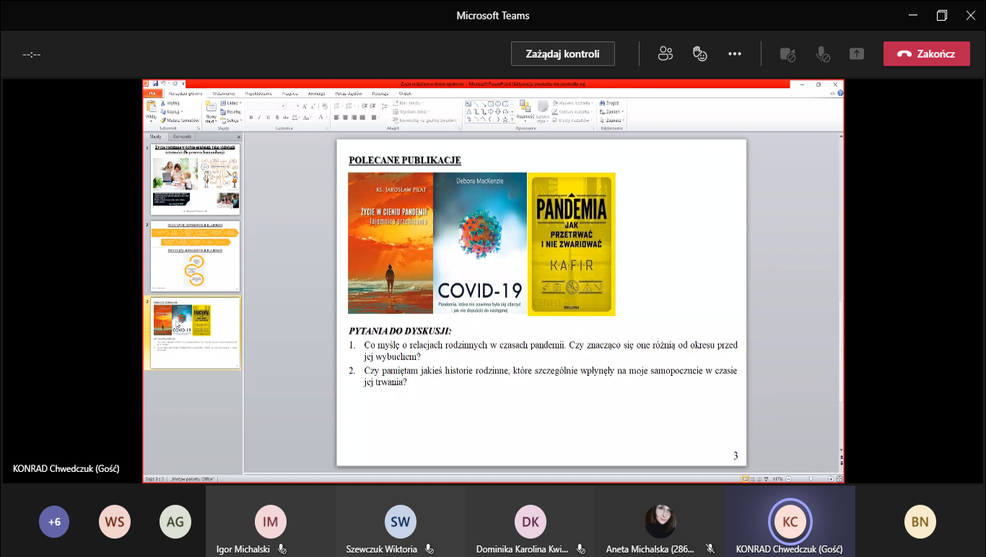Toggle italic formatting
This screenshot has height=557, width=986.
pos(260,118)
